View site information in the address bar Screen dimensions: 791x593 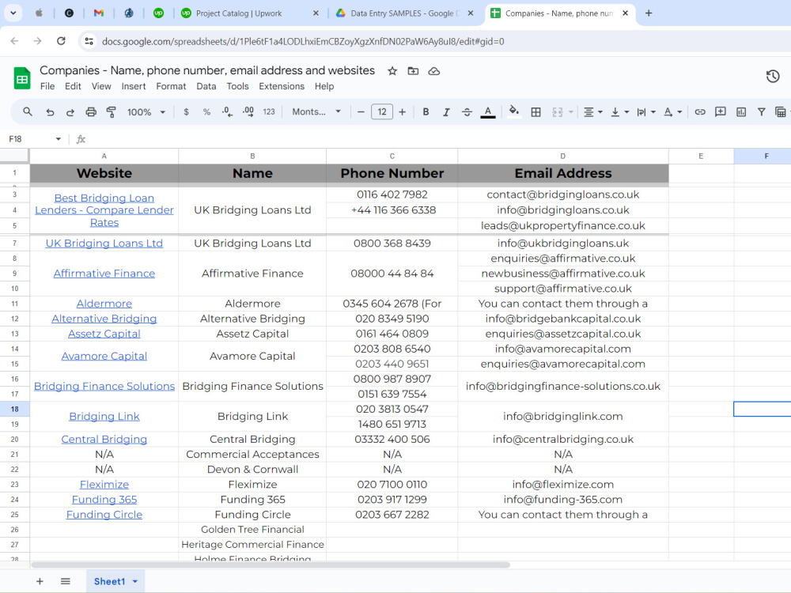click(89, 41)
